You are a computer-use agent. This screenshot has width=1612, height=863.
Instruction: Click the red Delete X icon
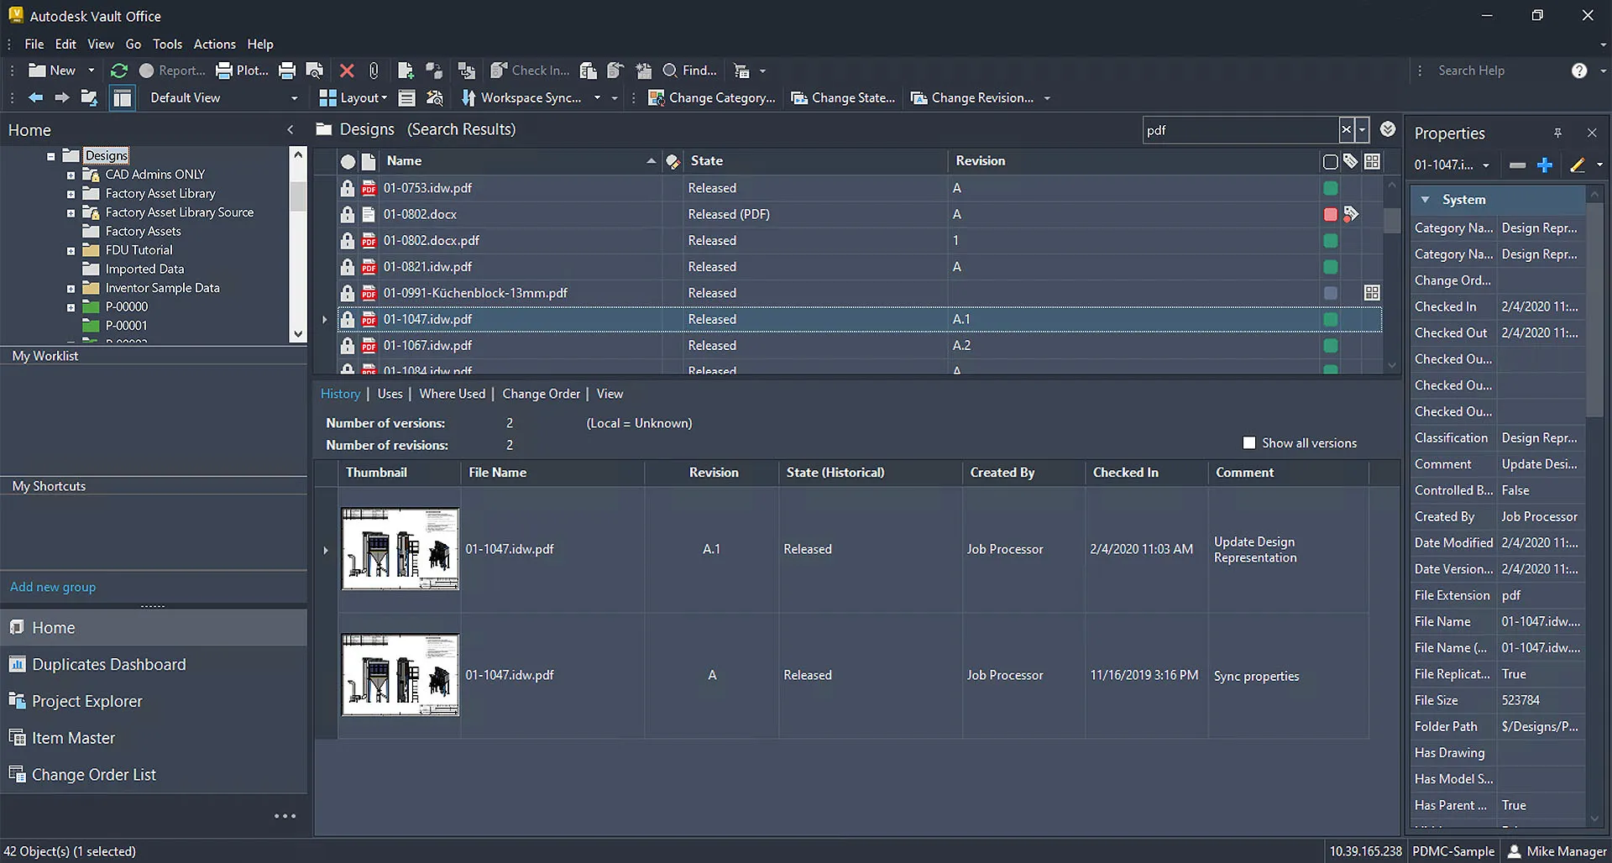click(347, 71)
